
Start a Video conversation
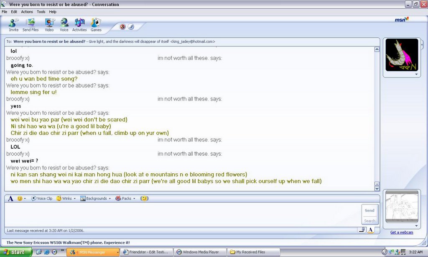click(x=49, y=25)
